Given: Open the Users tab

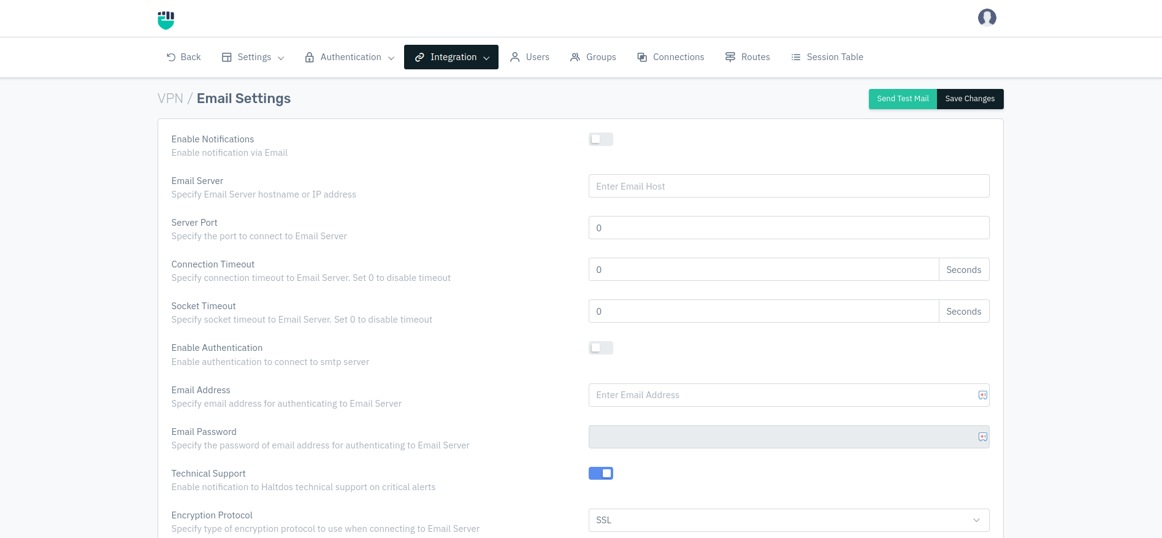Looking at the screenshot, I should 530,57.
